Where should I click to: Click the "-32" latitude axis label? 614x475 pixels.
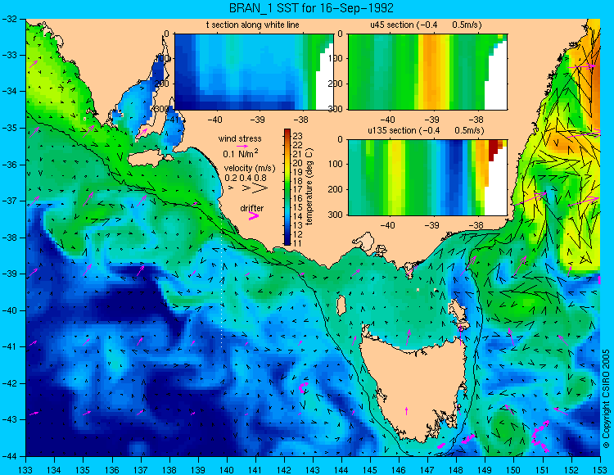9,18
